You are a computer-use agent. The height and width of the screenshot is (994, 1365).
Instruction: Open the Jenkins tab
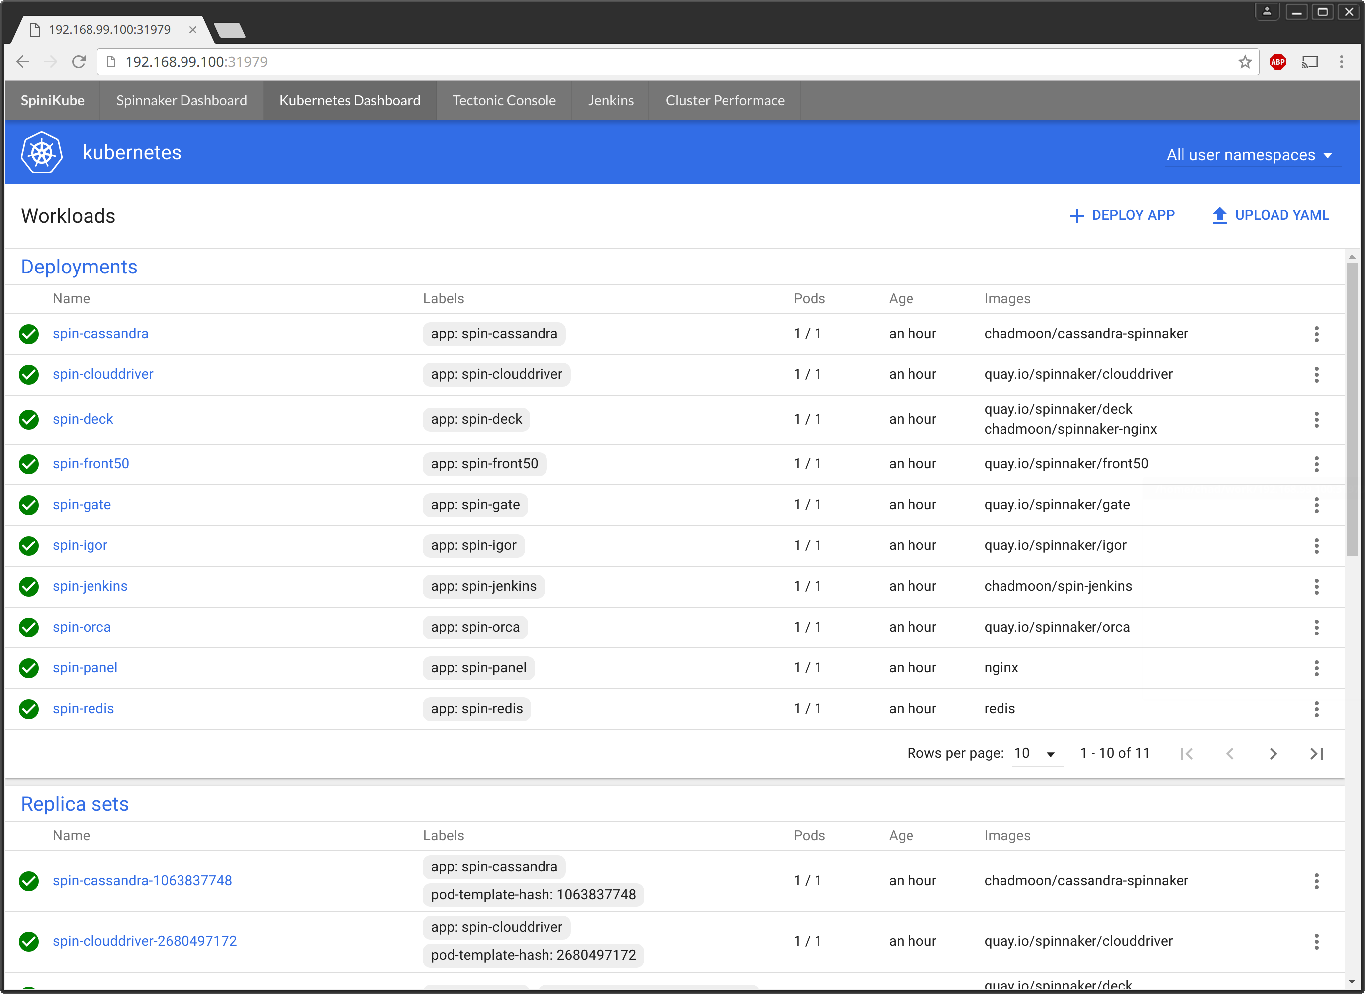[610, 100]
